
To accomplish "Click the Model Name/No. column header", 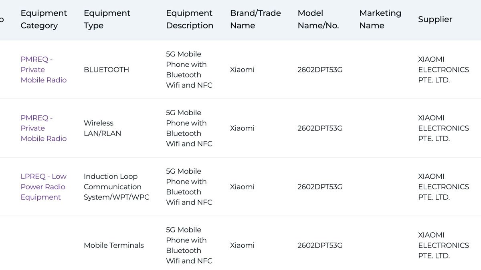I will click(318, 19).
